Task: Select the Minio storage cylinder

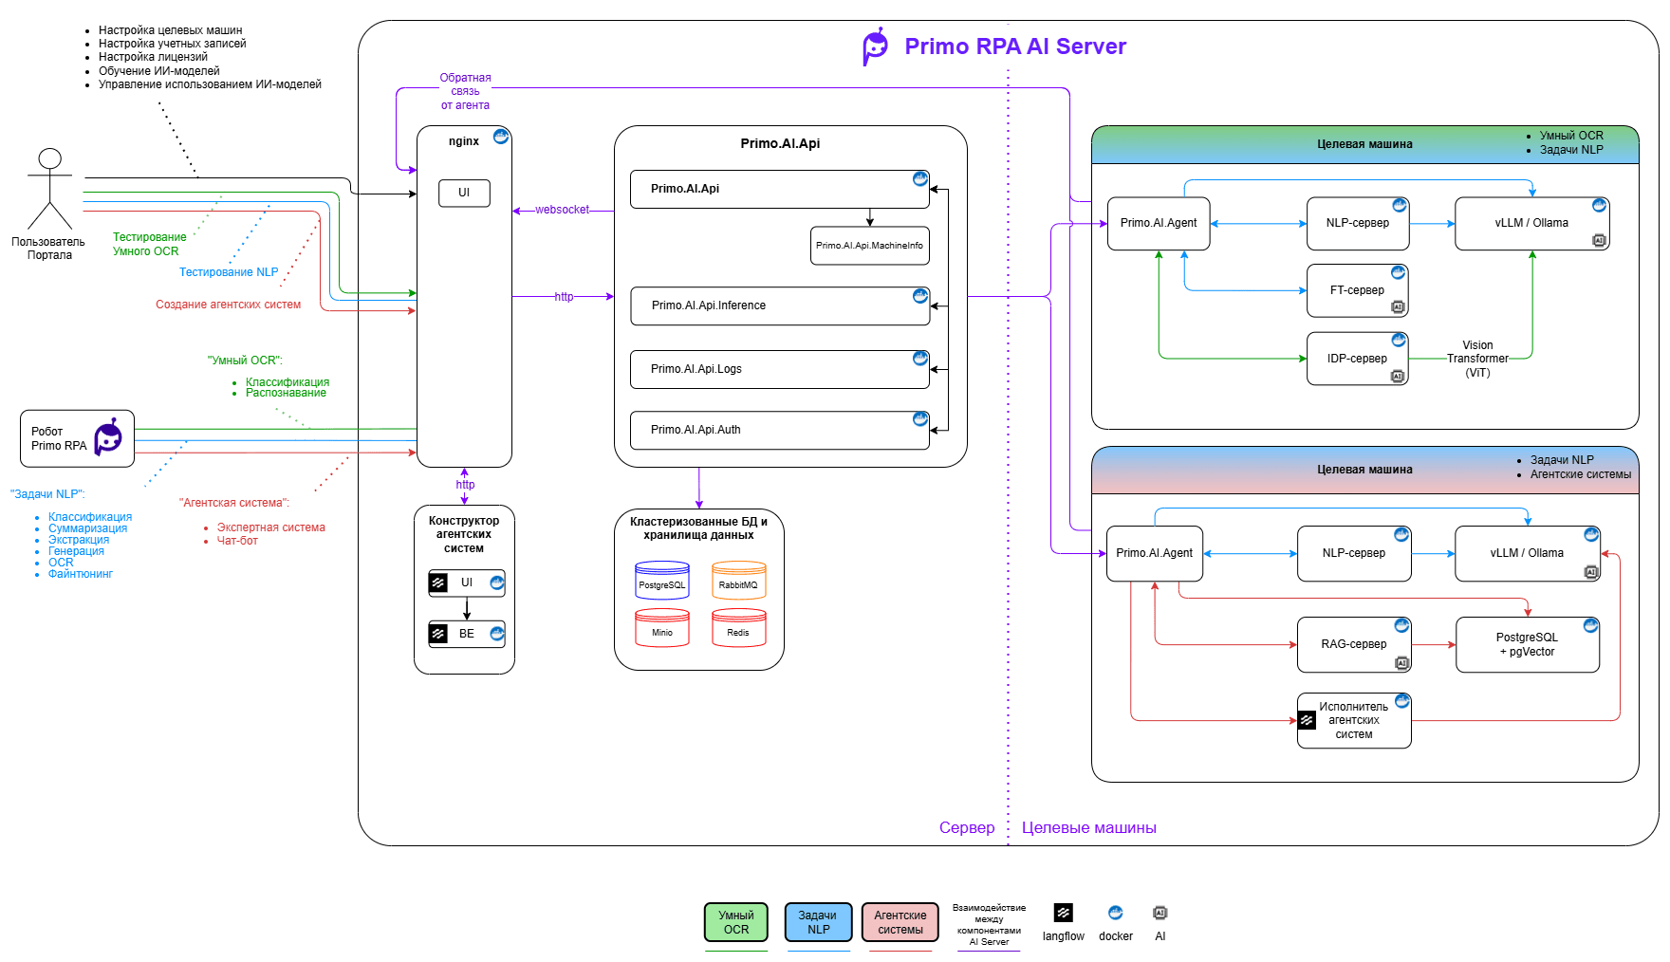Action: [x=662, y=628]
